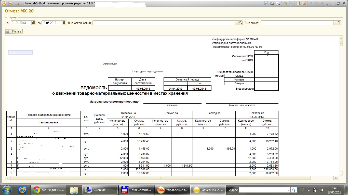Click the cell with sum 220 000,00 in column 6
Image resolution: width=348 pixels, height=195 pixels.
tap(139, 169)
